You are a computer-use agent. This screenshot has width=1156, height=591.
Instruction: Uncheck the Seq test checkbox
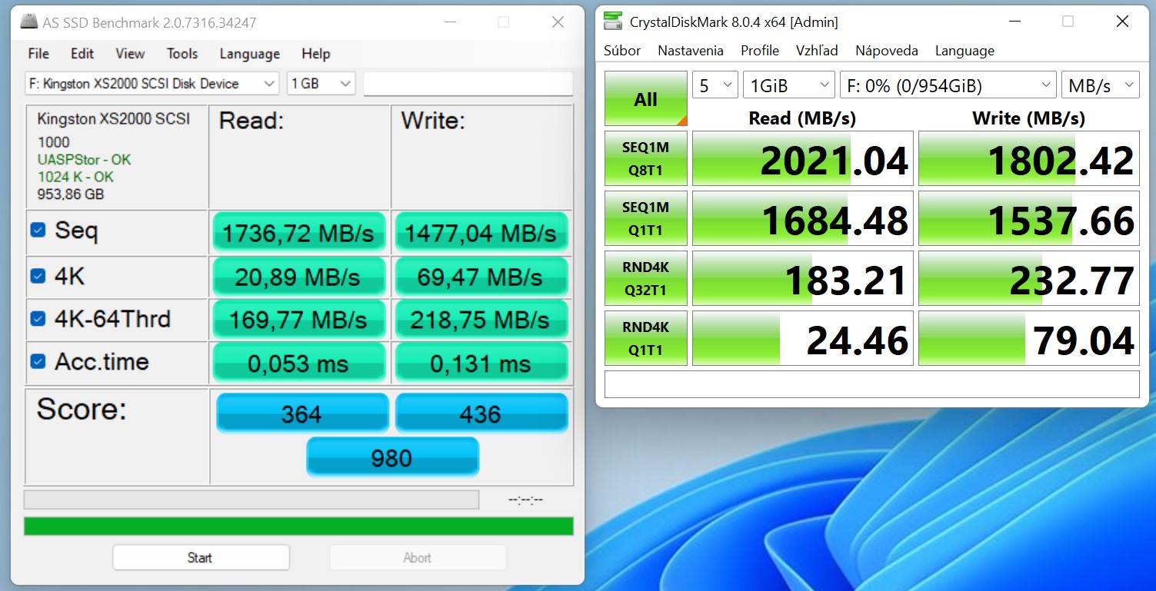(38, 231)
